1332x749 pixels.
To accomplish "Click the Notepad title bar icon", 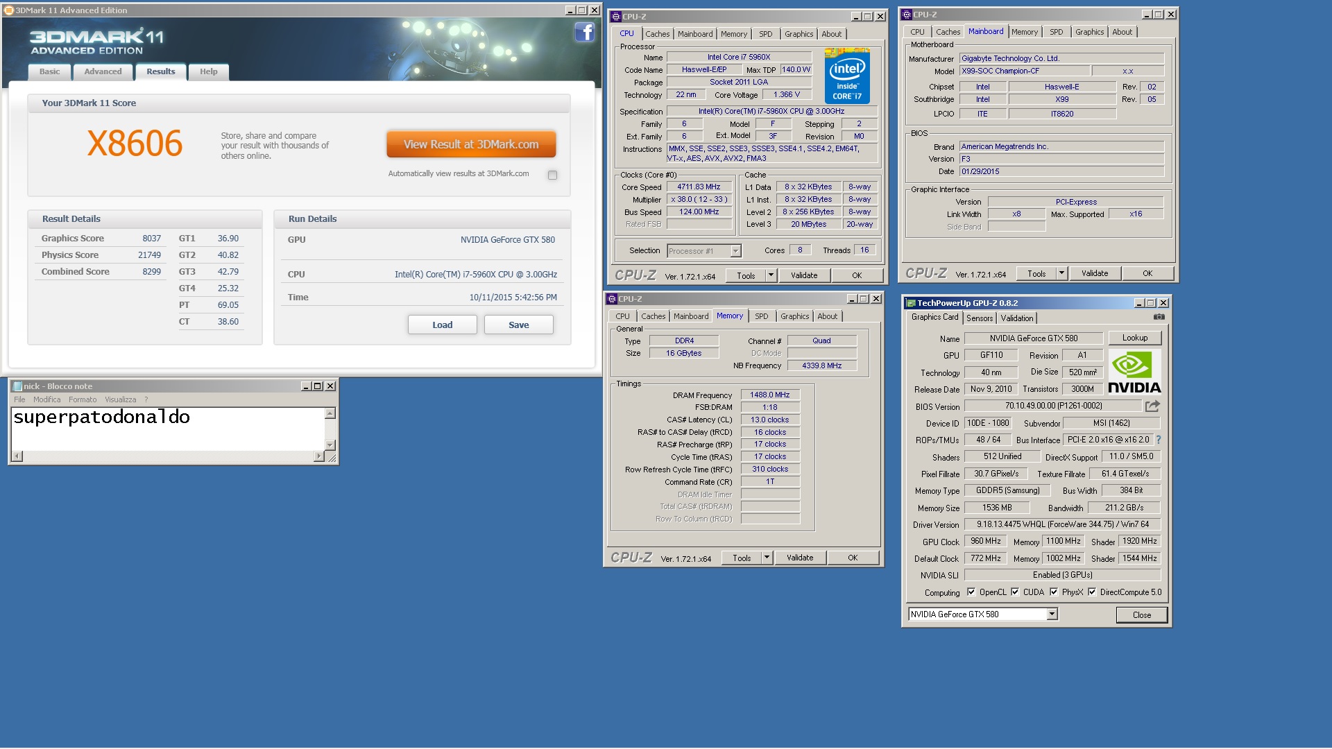I will pyautogui.click(x=18, y=386).
